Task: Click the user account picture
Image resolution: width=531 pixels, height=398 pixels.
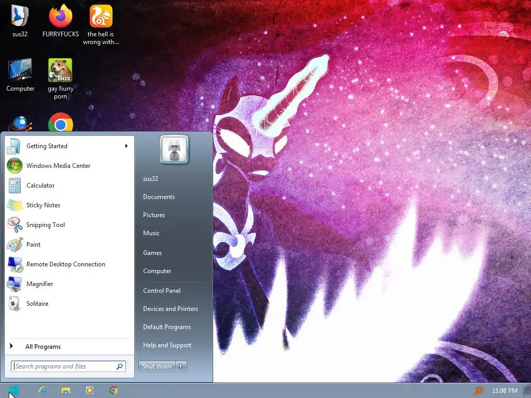Action: pyautogui.click(x=174, y=150)
